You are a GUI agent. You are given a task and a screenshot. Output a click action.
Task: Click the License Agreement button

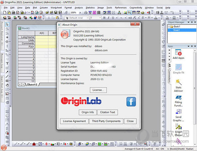pos(74,121)
